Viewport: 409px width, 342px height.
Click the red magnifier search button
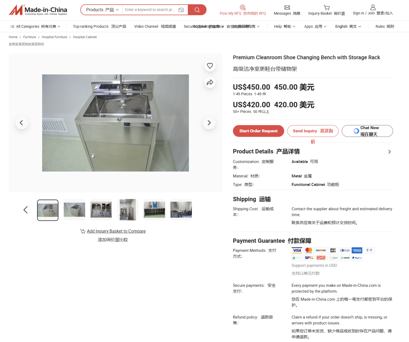[197, 10]
